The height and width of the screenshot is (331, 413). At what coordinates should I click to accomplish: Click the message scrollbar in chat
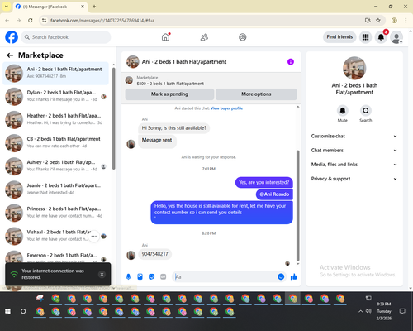click(297, 205)
